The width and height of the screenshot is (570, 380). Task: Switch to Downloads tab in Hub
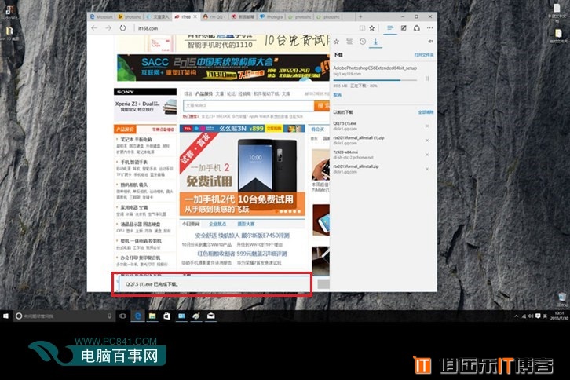[375, 42]
